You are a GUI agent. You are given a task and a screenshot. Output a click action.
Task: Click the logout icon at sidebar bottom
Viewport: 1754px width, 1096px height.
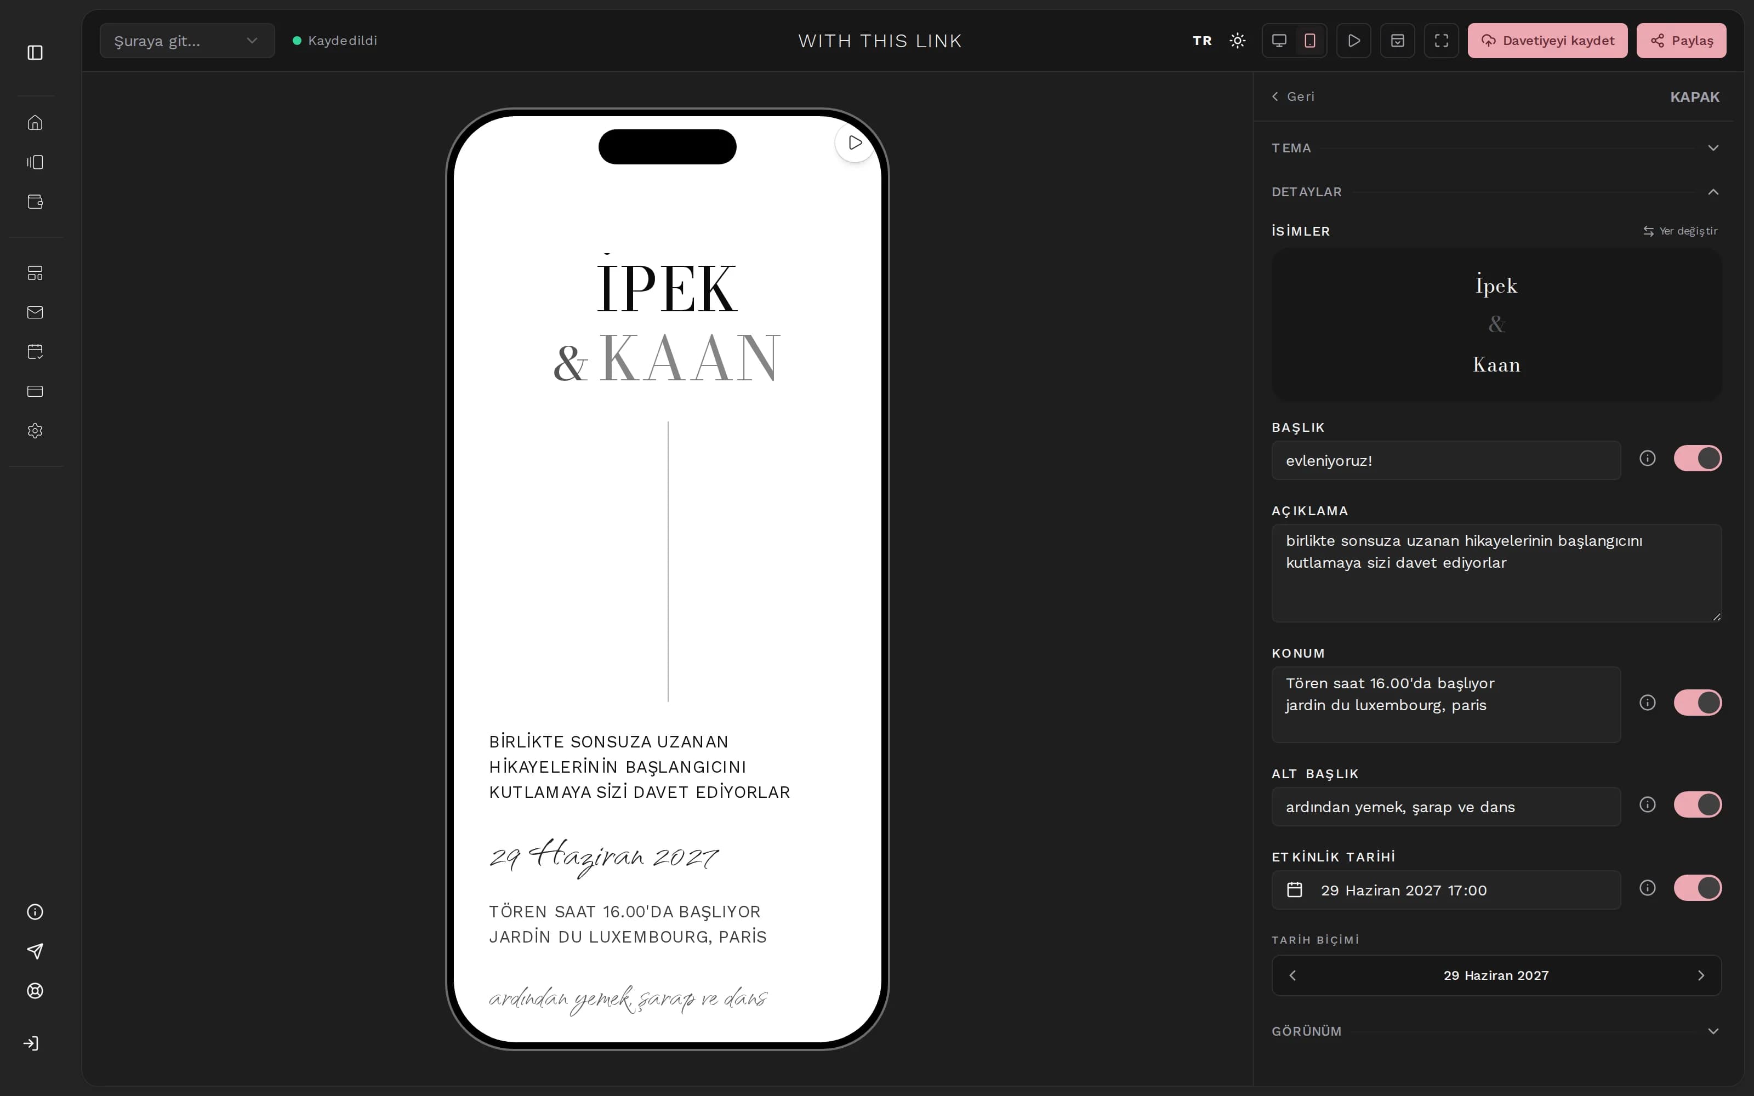click(x=31, y=1043)
